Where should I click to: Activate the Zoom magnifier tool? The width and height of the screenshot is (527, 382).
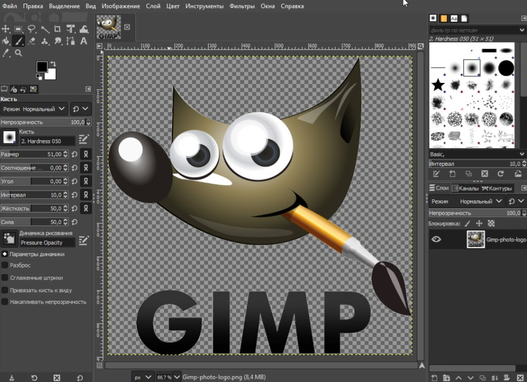[x=19, y=53]
